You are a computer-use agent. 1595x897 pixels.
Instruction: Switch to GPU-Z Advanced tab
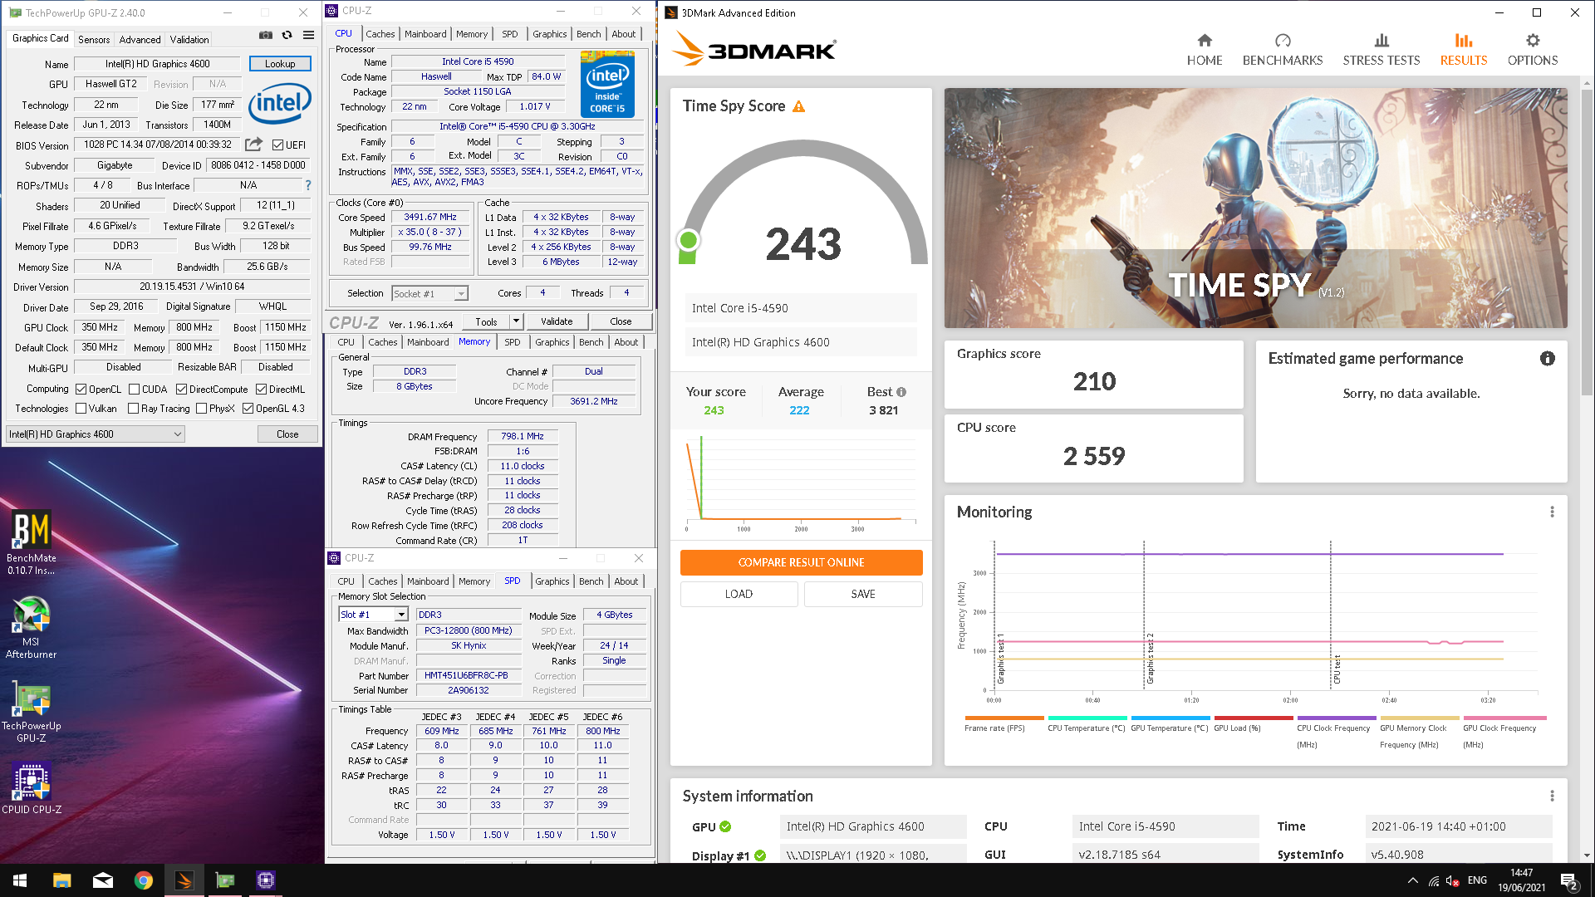point(140,39)
